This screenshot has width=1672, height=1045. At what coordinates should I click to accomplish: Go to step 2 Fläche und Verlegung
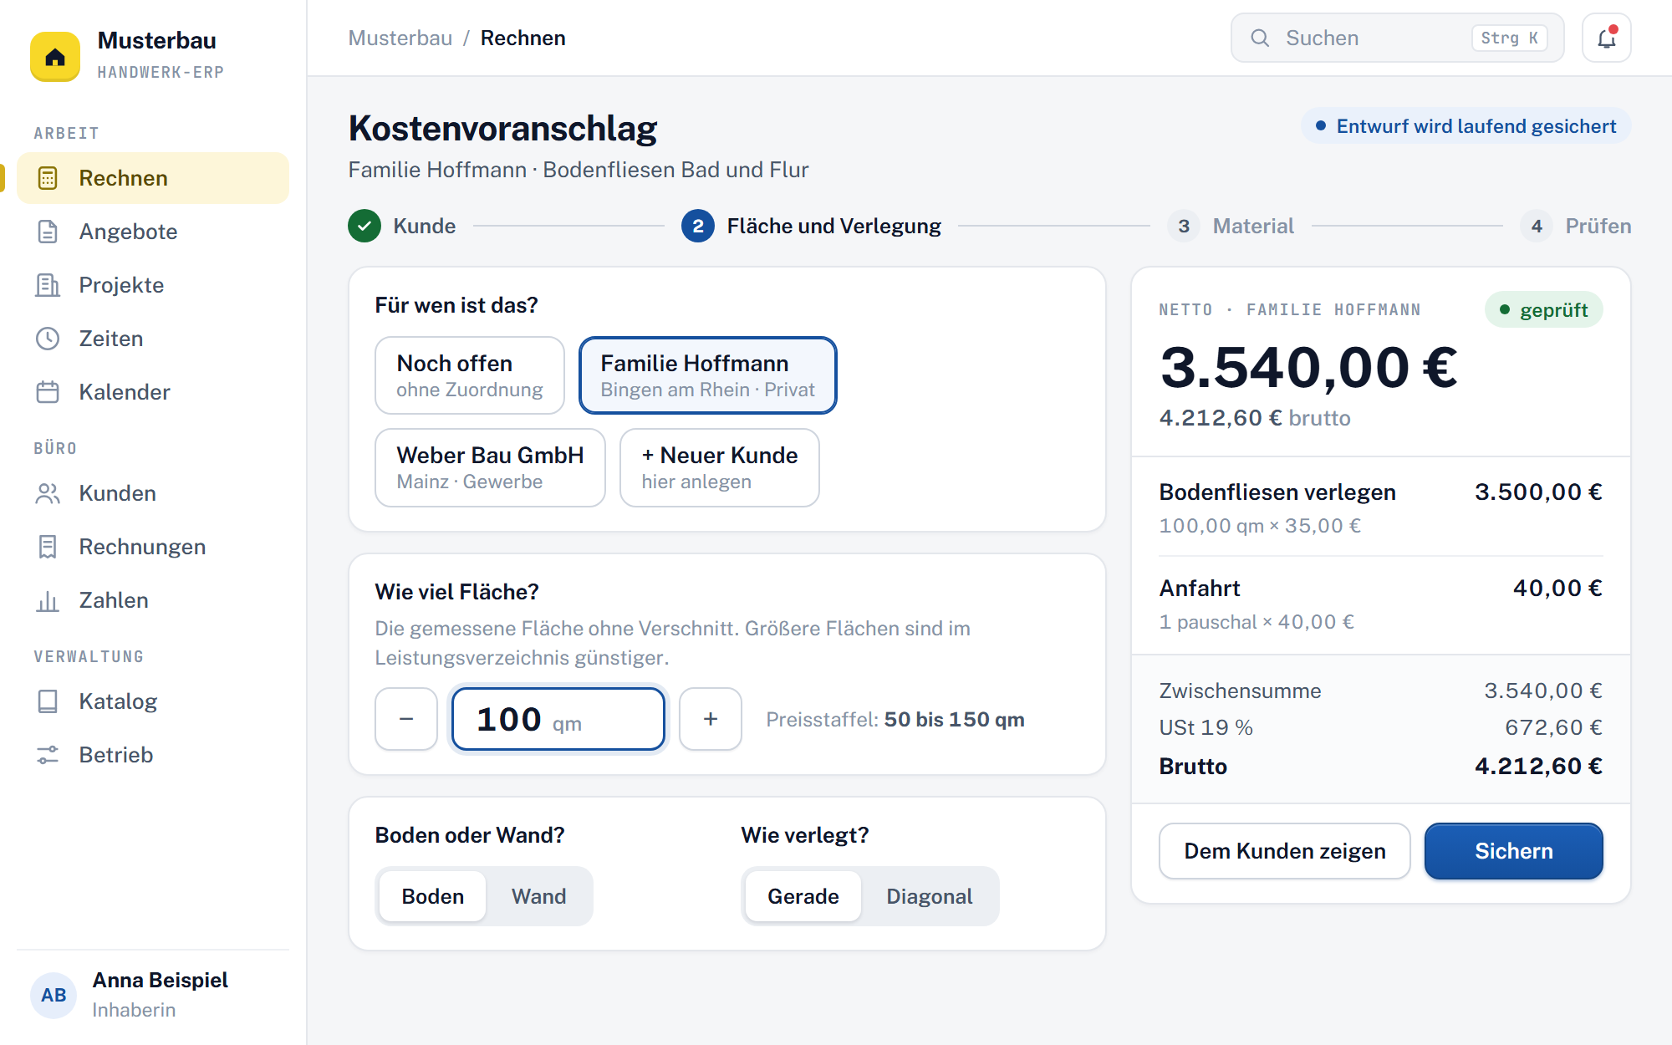811,226
